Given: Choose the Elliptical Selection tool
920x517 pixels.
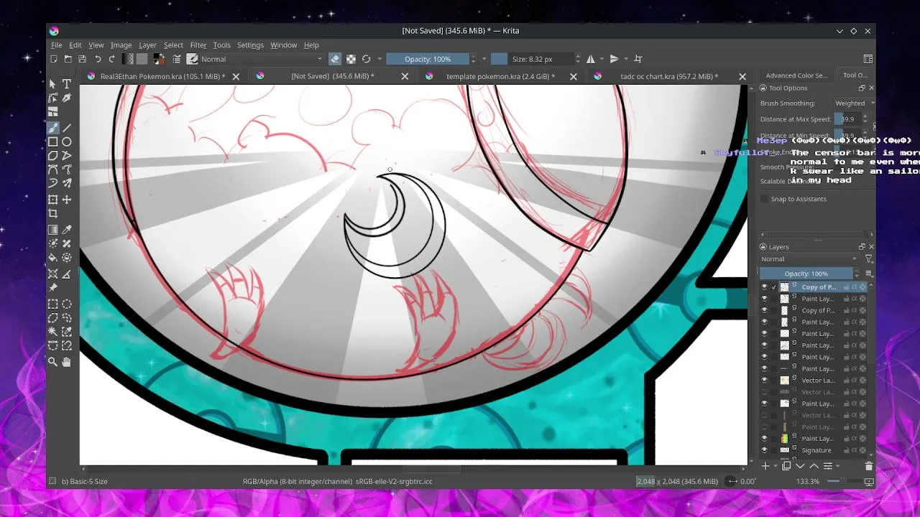Looking at the screenshot, I should [67, 304].
